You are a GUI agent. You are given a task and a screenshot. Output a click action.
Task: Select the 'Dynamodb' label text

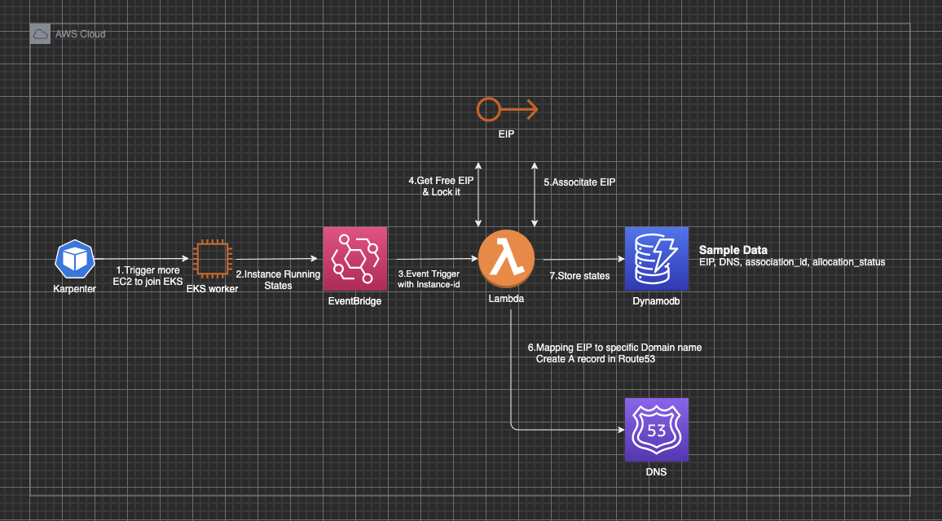pyautogui.click(x=656, y=301)
